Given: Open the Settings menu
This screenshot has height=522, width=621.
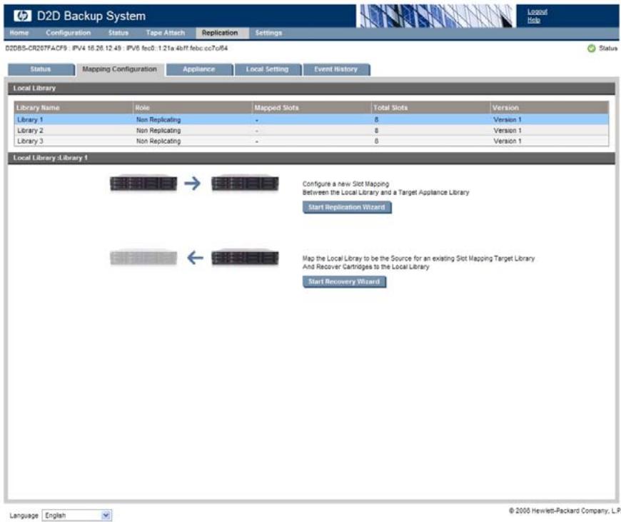Looking at the screenshot, I should pos(268,33).
